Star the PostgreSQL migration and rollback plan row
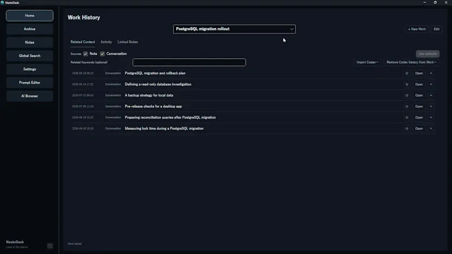 pos(407,73)
